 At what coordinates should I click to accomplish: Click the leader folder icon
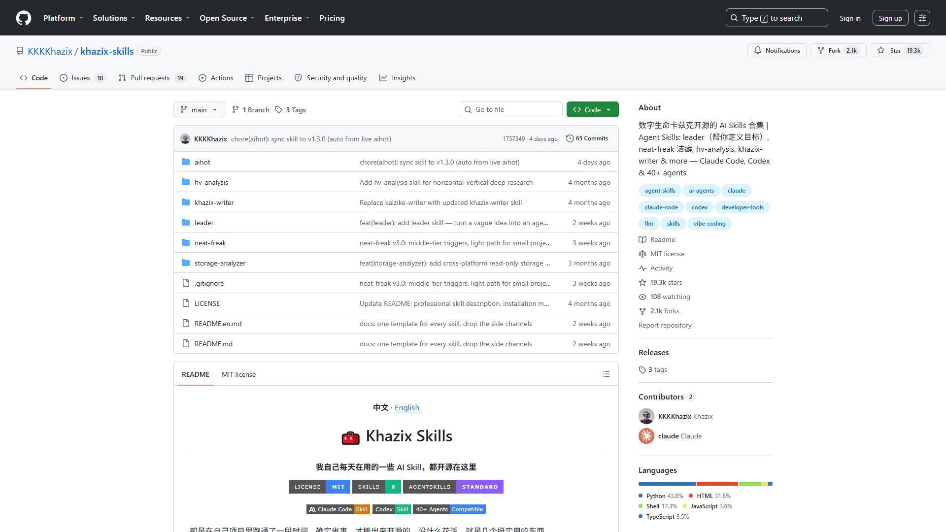pyautogui.click(x=186, y=223)
